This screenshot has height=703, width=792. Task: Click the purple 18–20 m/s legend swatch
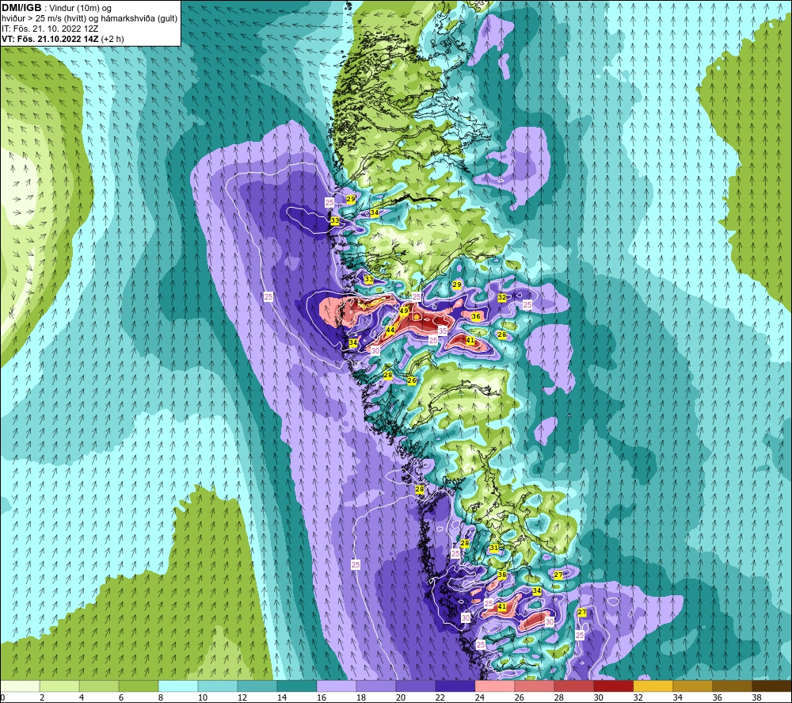[375, 686]
